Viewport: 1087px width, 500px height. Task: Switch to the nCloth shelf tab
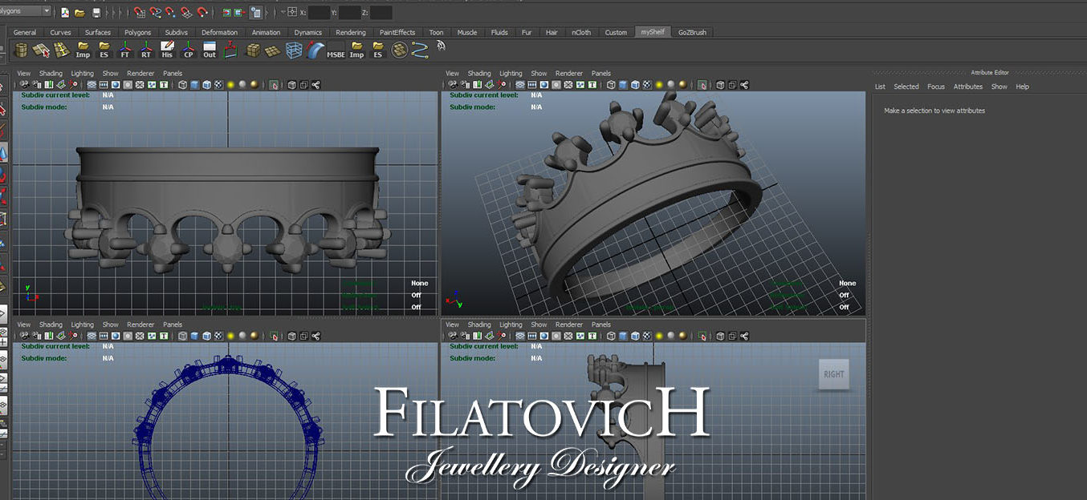tap(580, 32)
